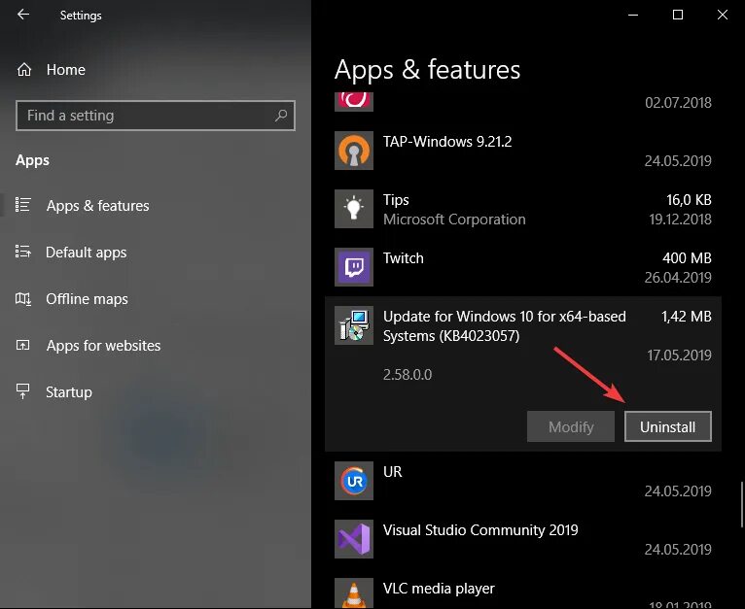The width and height of the screenshot is (745, 609).
Task: Close the Settings window
Action: click(723, 15)
